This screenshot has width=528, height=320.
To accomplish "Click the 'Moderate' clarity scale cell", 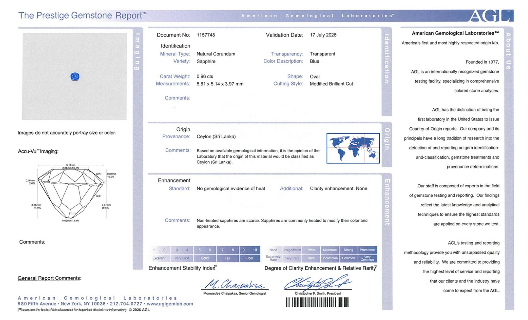I will pos(330,250).
